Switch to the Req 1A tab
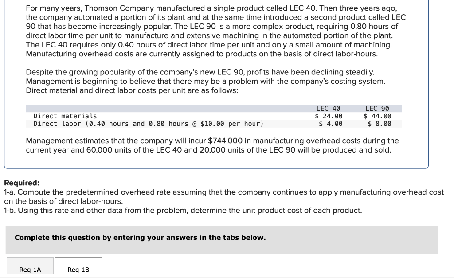 coord(29,268)
